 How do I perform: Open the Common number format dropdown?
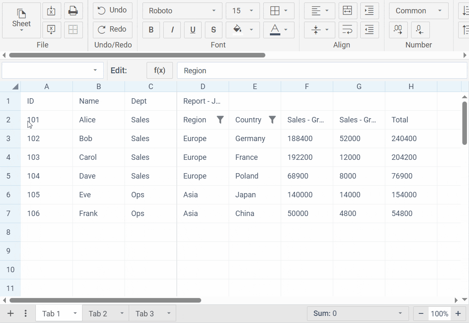[x=418, y=11]
